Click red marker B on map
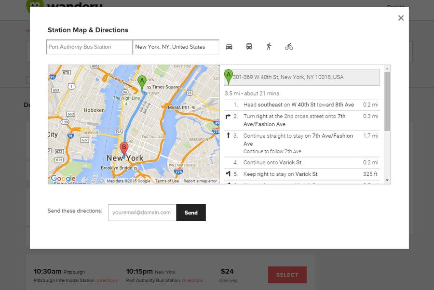This screenshot has width=434, height=290. [124, 149]
